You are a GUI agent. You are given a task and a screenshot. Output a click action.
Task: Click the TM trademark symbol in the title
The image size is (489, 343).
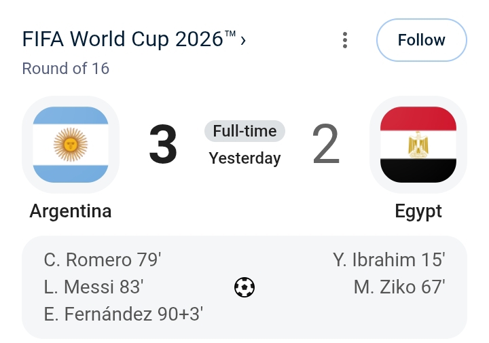click(x=230, y=34)
